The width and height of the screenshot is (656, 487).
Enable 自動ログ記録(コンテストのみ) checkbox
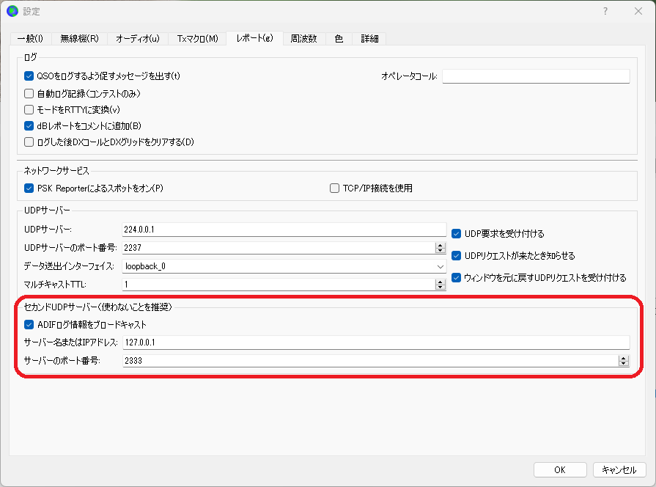(x=29, y=93)
